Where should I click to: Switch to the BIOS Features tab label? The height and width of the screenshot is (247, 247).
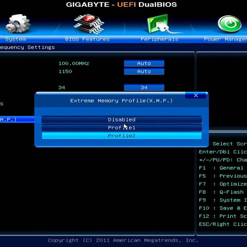click(87, 39)
